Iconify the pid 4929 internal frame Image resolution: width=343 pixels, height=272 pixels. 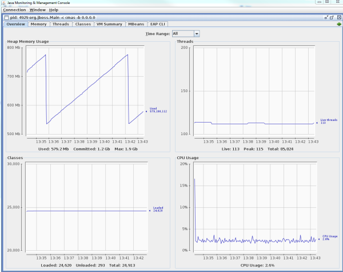(326, 17)
